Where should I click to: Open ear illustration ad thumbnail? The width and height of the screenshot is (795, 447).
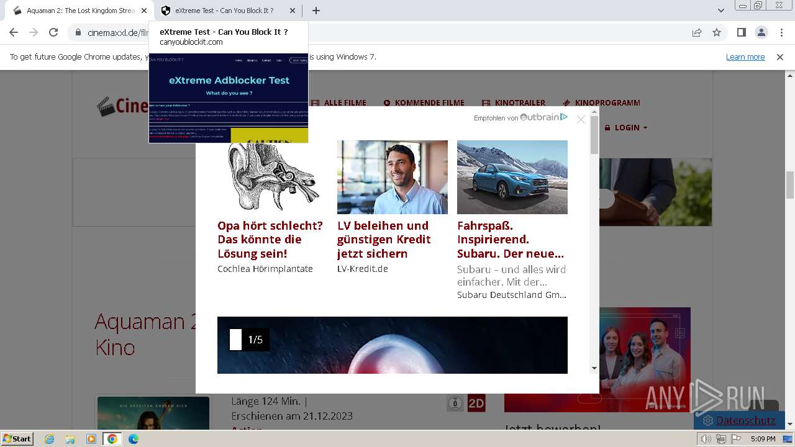tap(272, 177)
